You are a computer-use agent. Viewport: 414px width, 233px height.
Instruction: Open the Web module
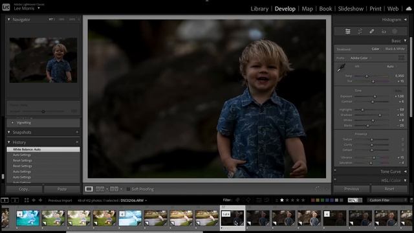pos(393,8)
